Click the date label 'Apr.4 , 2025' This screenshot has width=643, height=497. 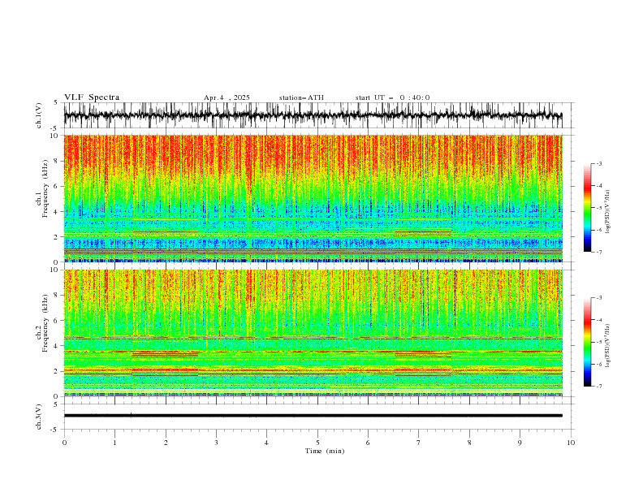pos(227,97)
